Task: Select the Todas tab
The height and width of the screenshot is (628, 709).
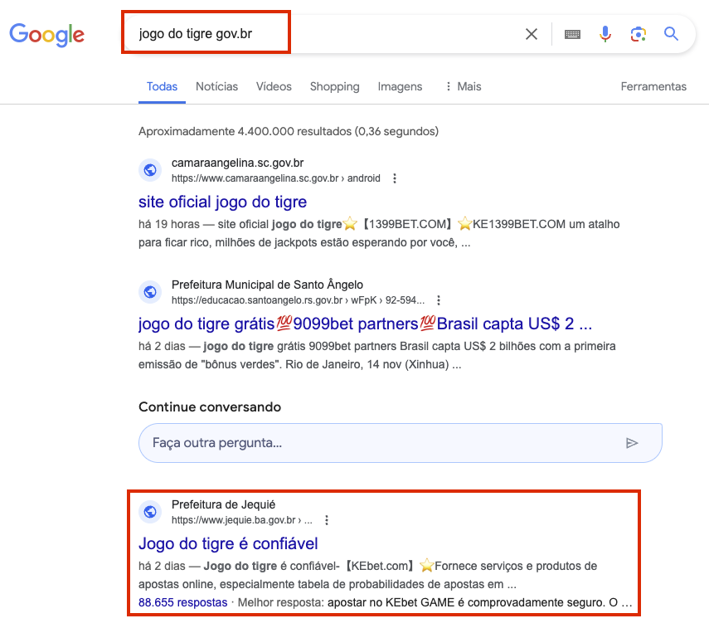Action: pyautogui.click(x=162, y=86)
